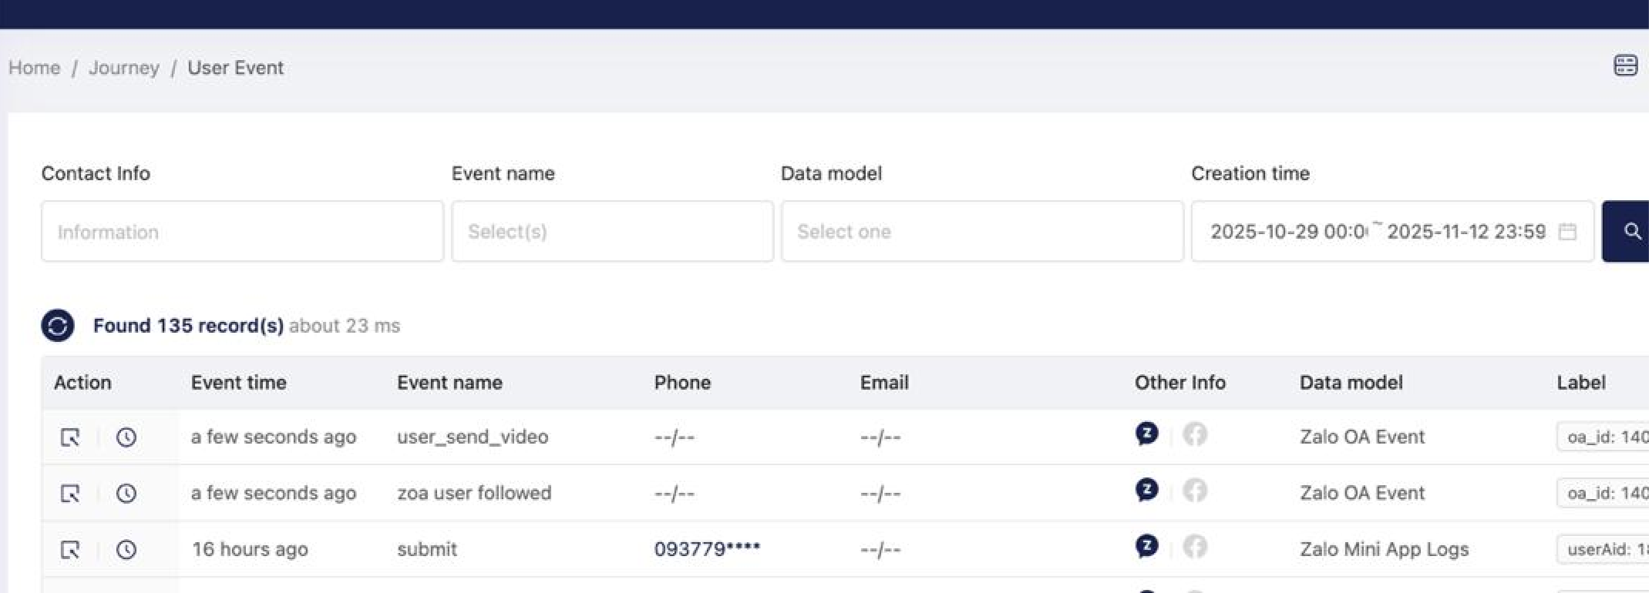The width and height of the screenshot is (1649, 593).
Task: Focus the Contact Info input field
Action: [242, 232]
